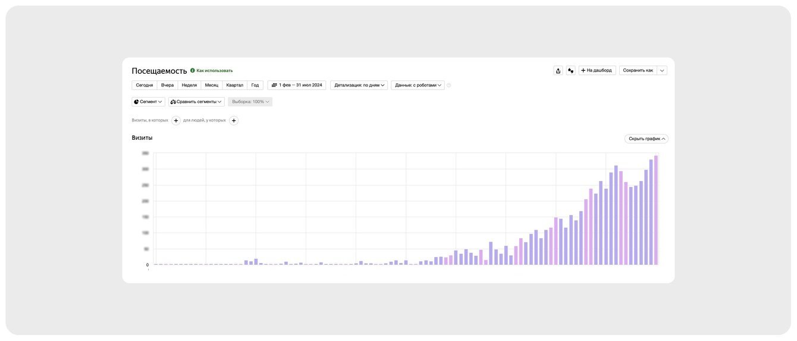Select Месяц period
Image resolution: width=797 pixels, height=341 pixels.
click(212, 85)
